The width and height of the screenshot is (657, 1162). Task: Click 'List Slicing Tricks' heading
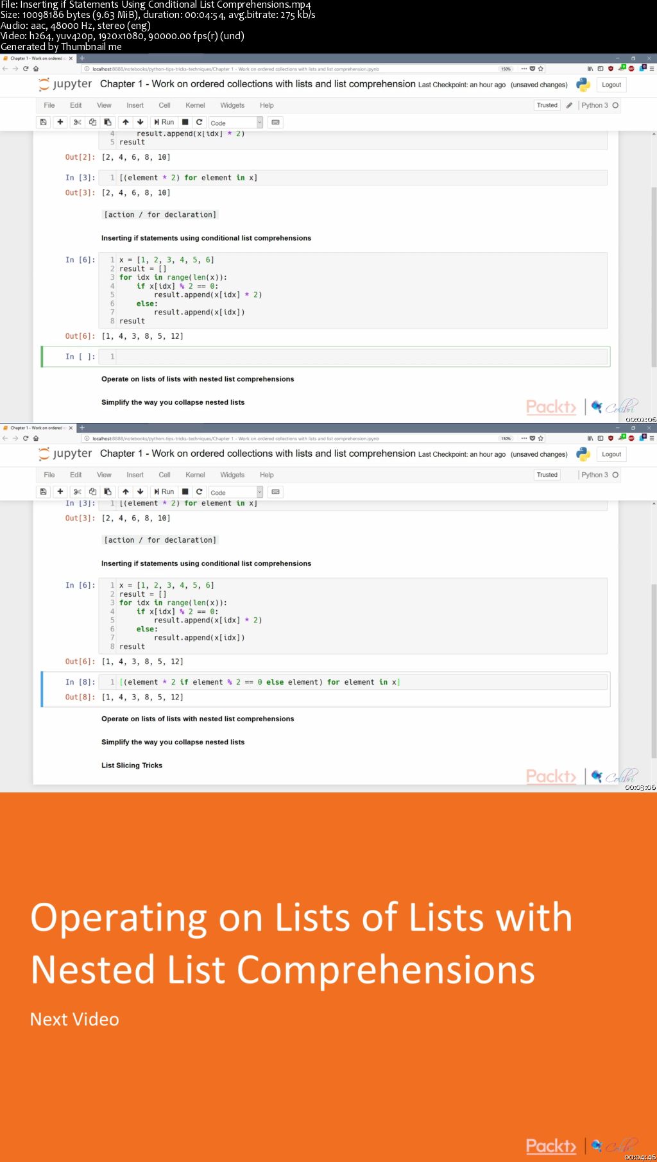click(132, 765)
